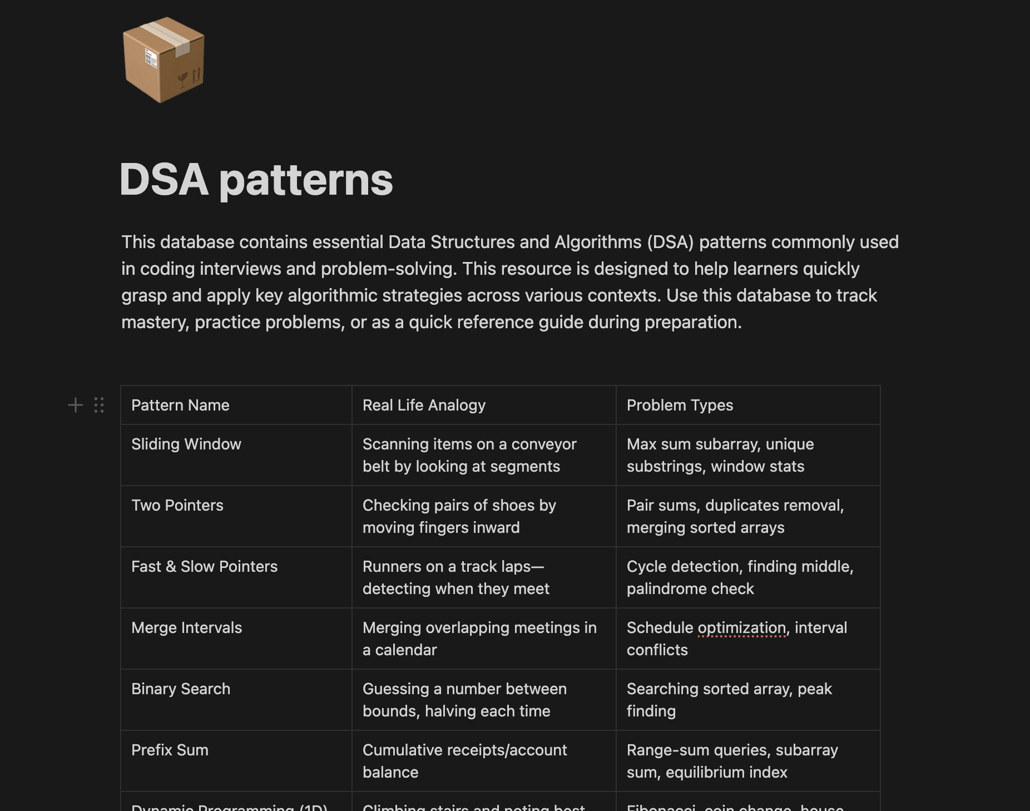Select the Prefix Sum cell
1030x811 pixels.
point(170,750)
